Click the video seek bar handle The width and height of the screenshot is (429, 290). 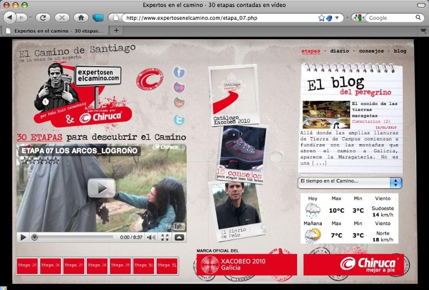(34, 237)
